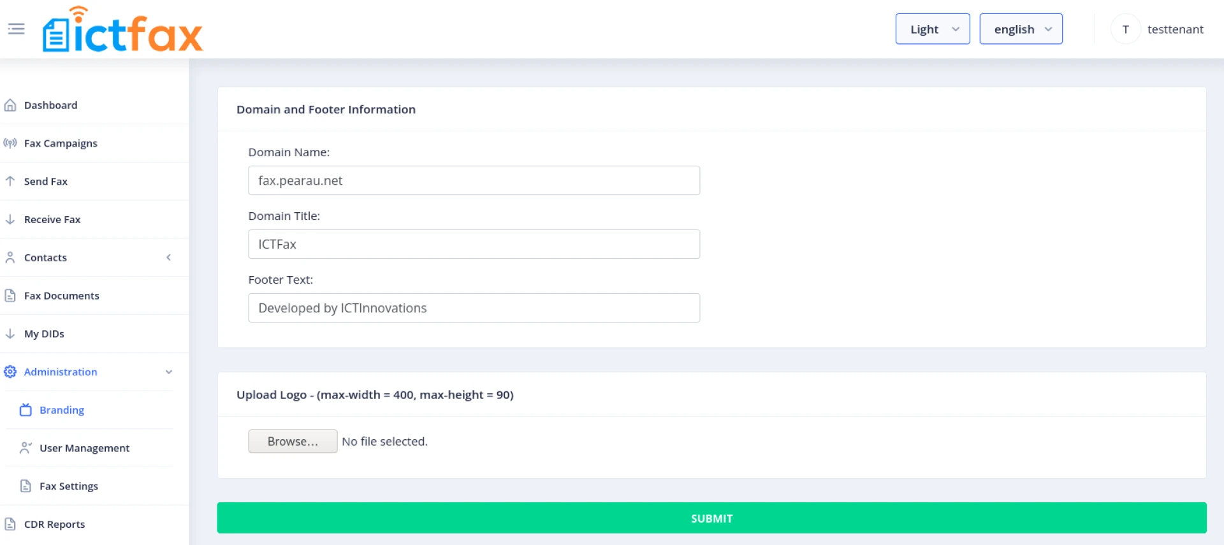This screenshot has width=1224, height=545.
Task: Open the Branding menu item
Action: [x=62, y=410]
